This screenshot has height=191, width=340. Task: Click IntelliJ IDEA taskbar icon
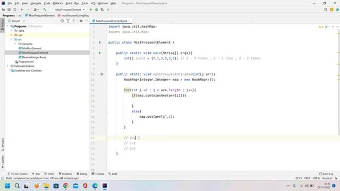point(105,186)
